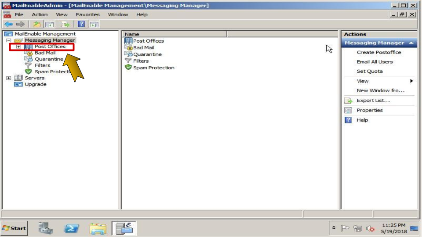Click the MailEnable Management root icon

point(9,34)
